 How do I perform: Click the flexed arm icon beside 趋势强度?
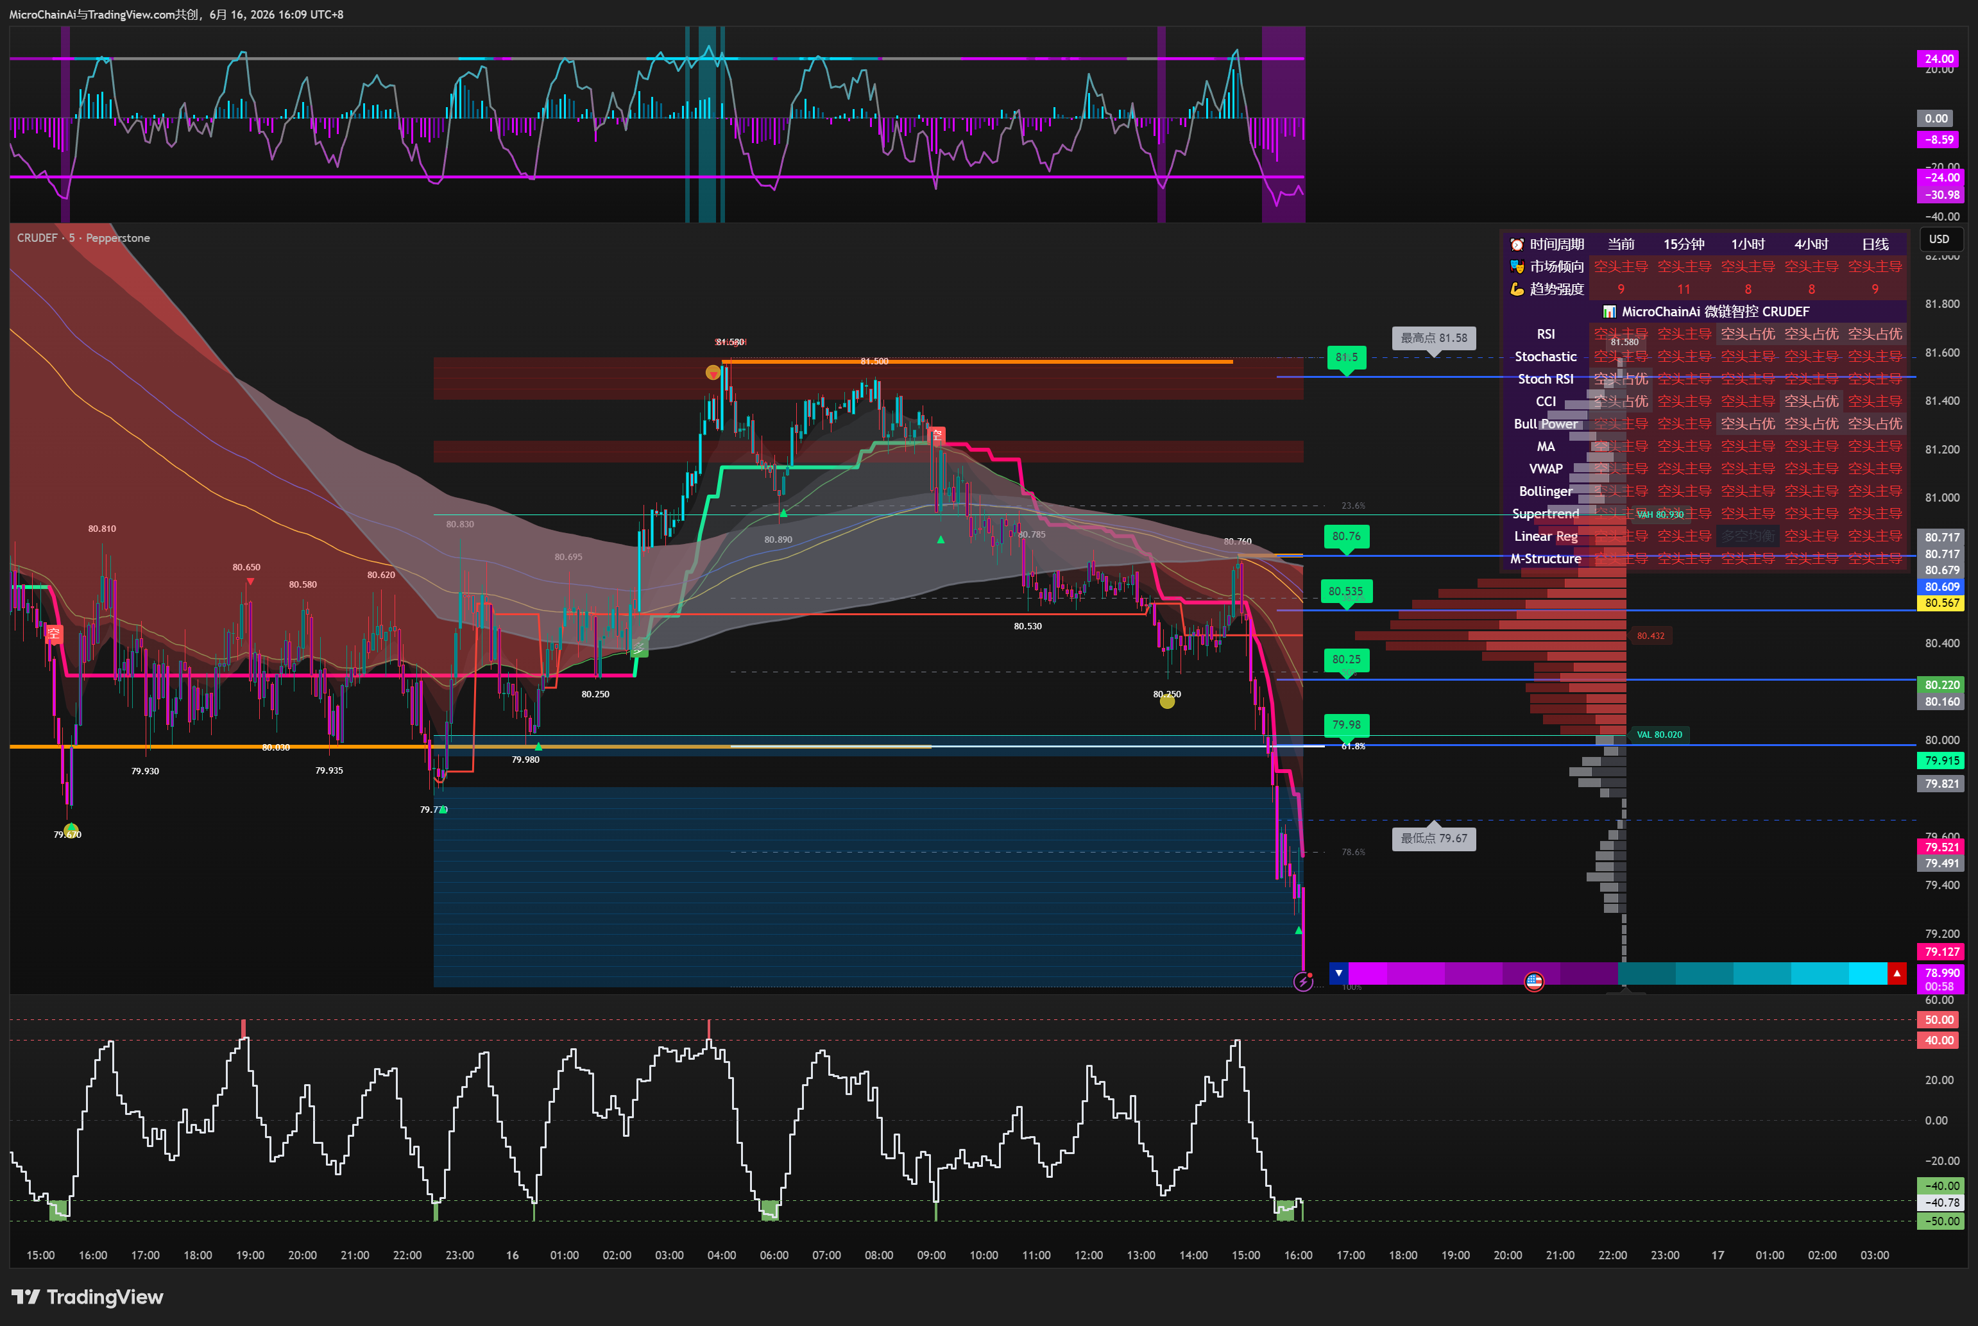(x=1517, y=289)
